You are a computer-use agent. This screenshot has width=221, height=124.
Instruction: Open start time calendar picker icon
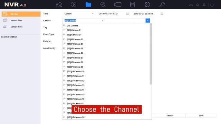coord(127,14)
